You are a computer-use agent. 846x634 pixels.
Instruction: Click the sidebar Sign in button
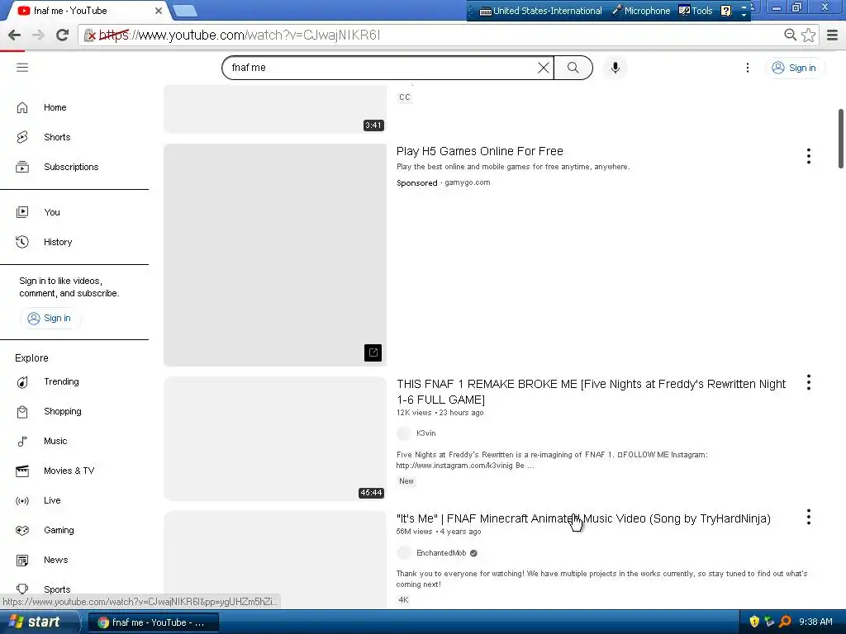click(50, 318)
